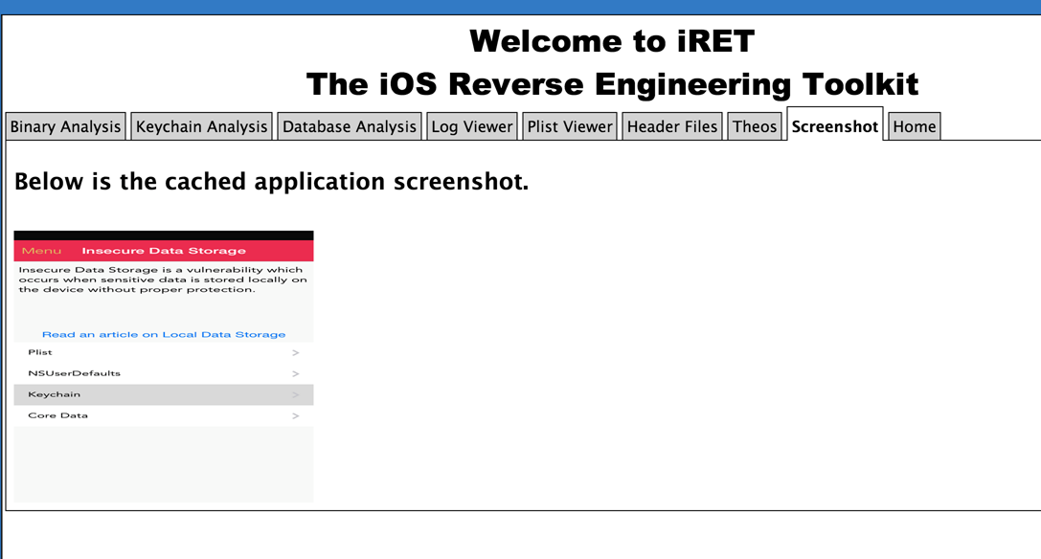Click the chevron arrow on the Core Data row

click(295, 416)
